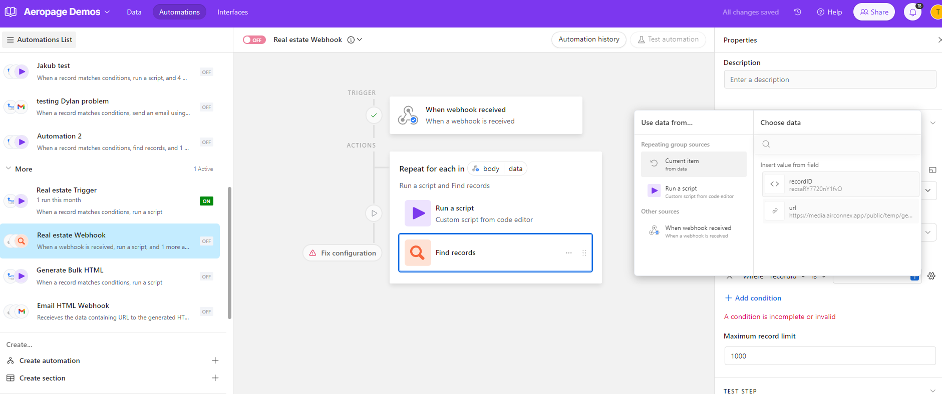The height and width of the screenshot is (394, 942).
Task: Click the search icon in Choose data panel
Action: [766, 144]
